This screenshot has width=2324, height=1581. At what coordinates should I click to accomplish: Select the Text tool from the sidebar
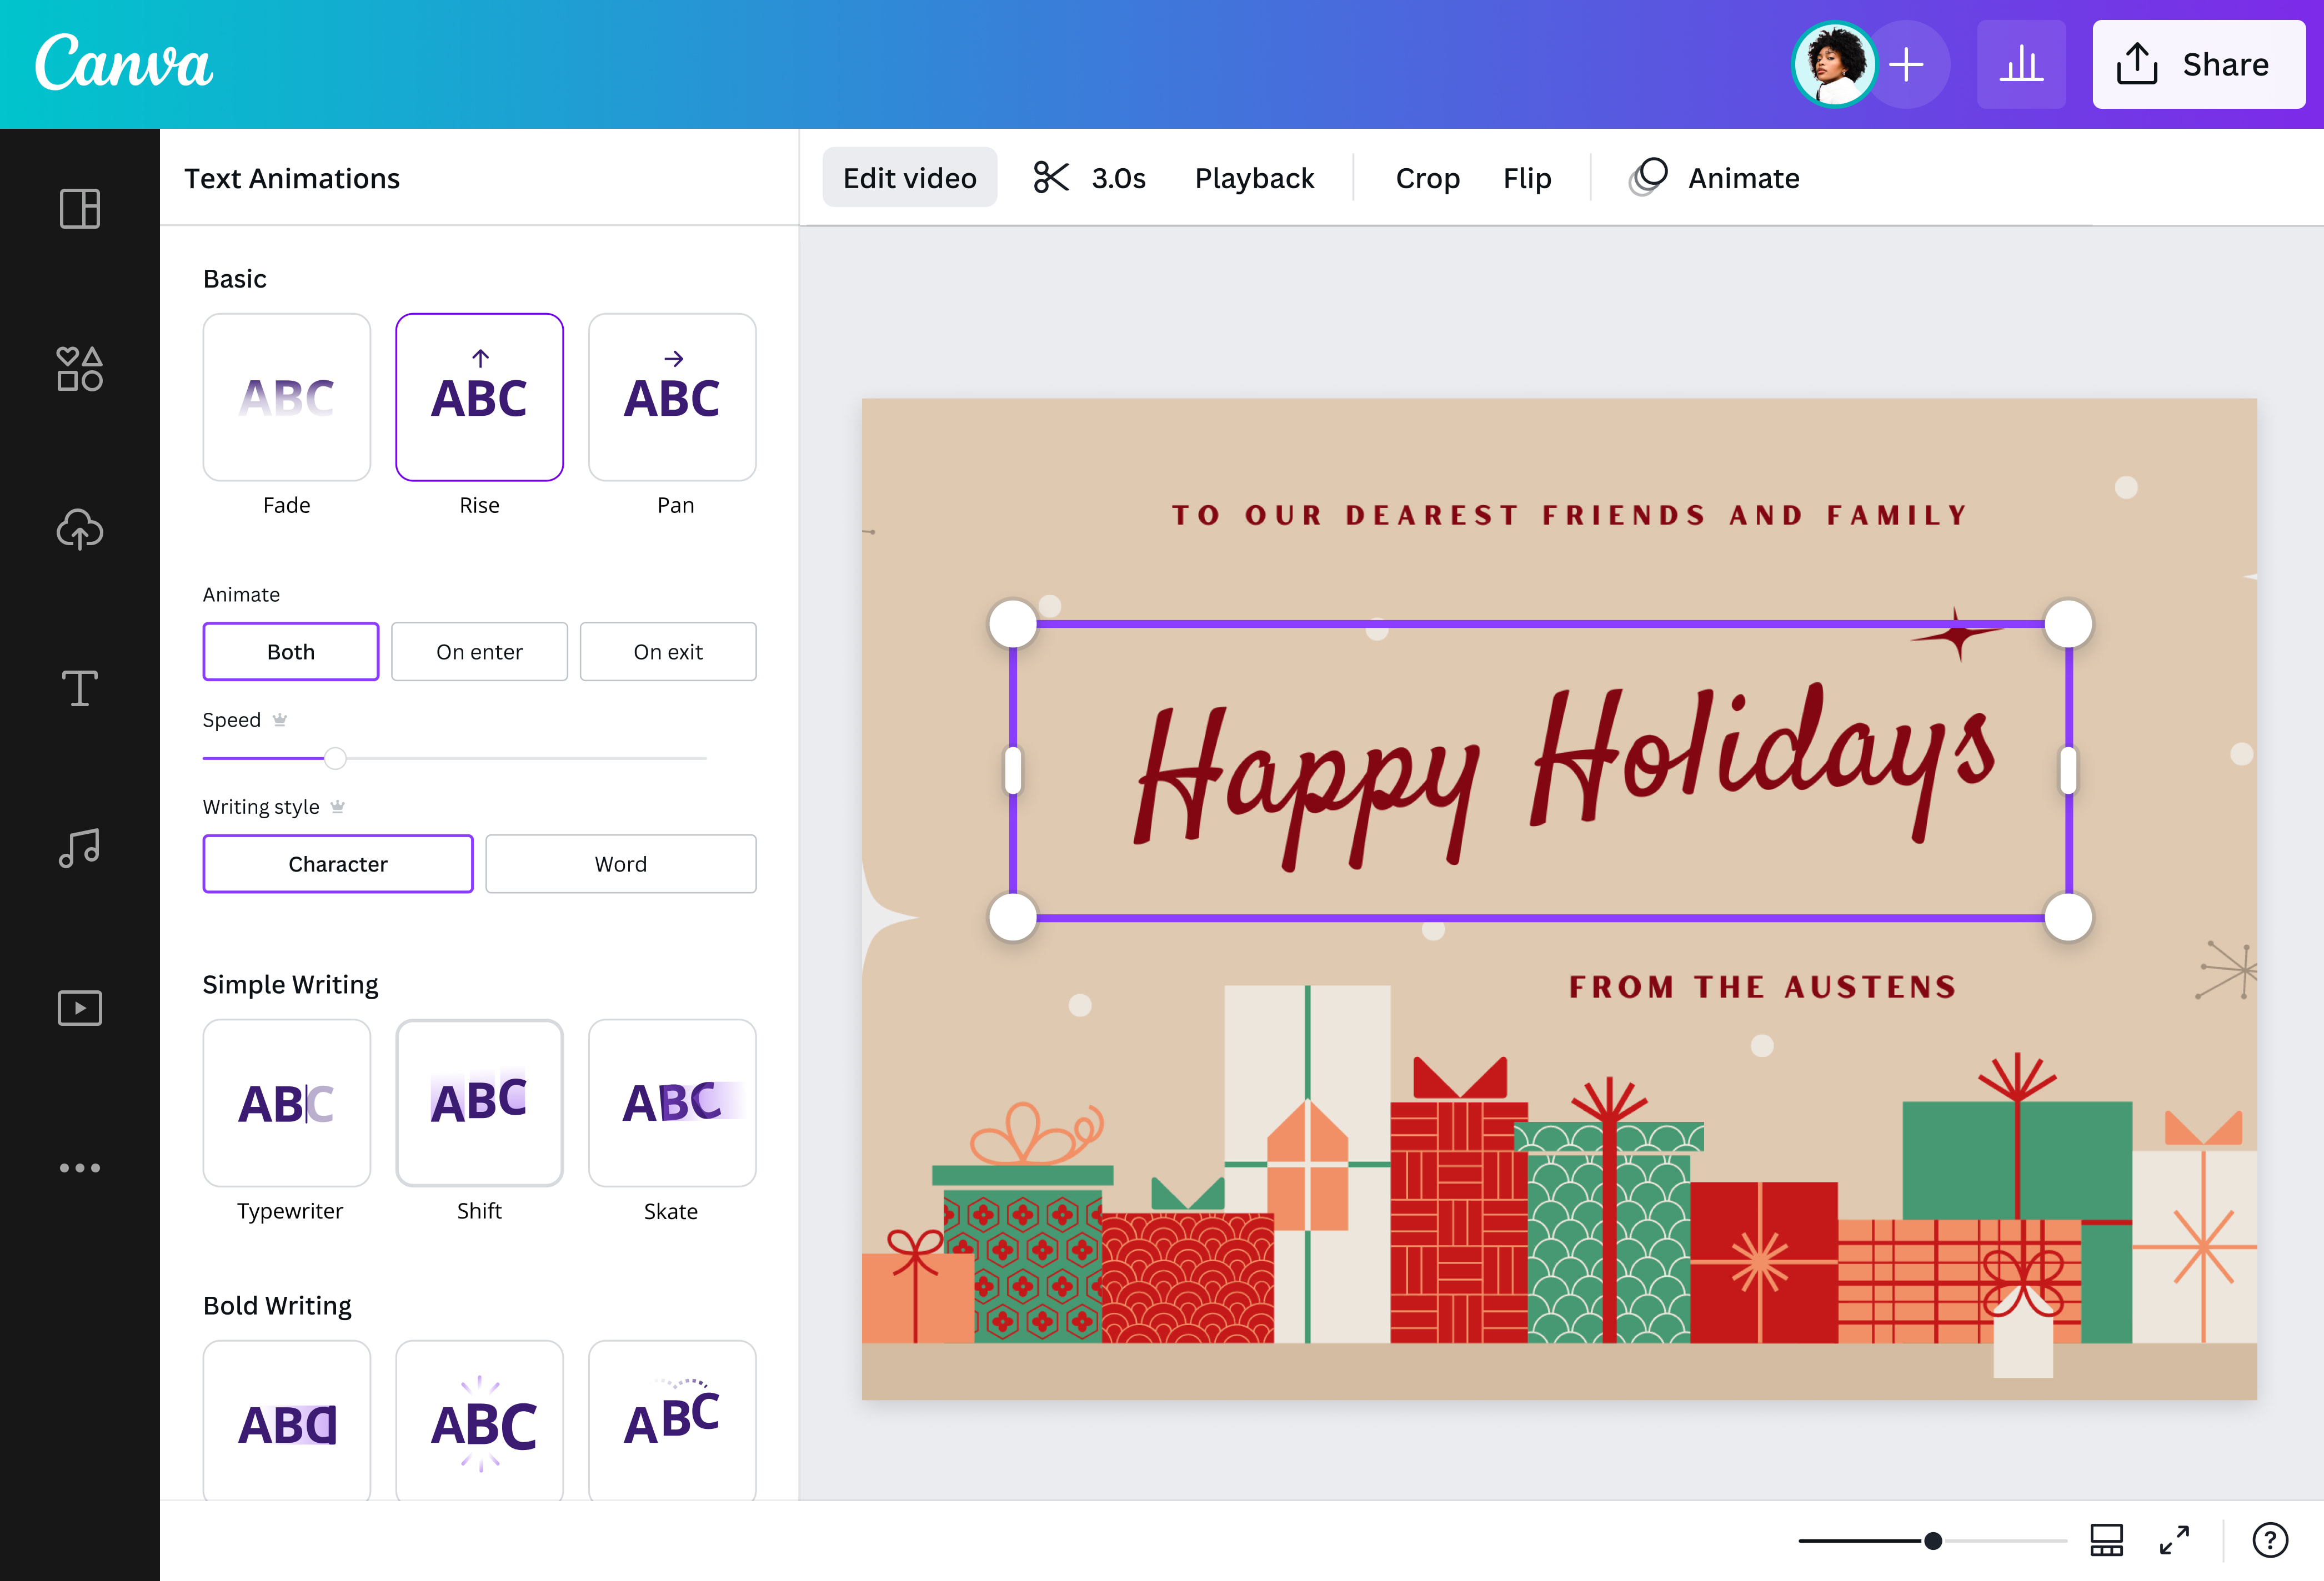[x=79, y=688]
